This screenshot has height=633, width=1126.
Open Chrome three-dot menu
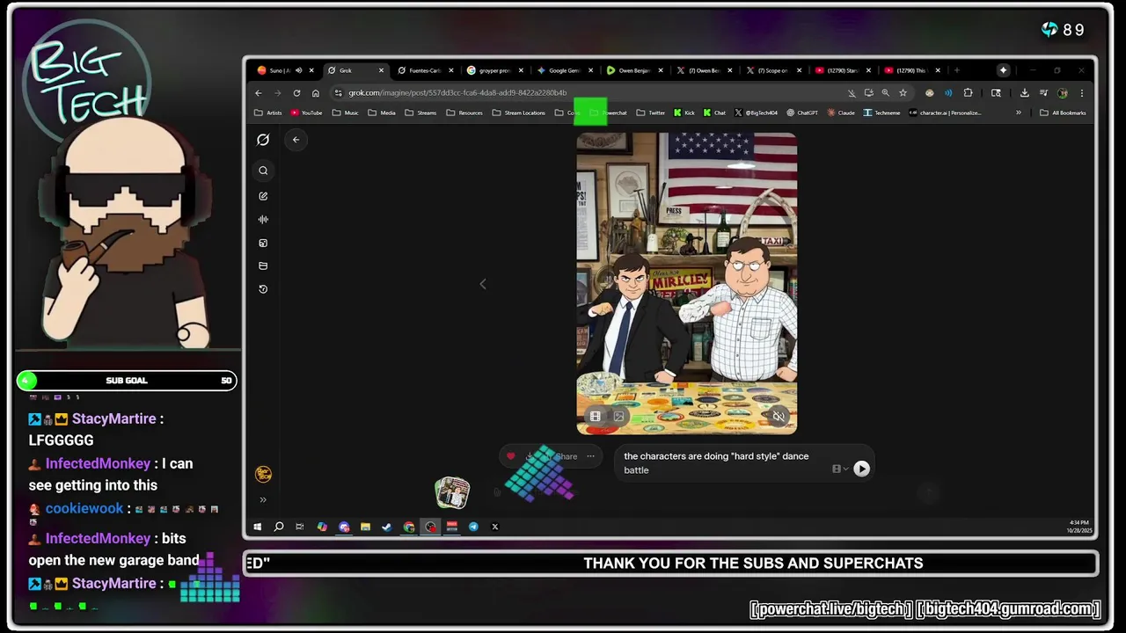(x=1082, y=93)
